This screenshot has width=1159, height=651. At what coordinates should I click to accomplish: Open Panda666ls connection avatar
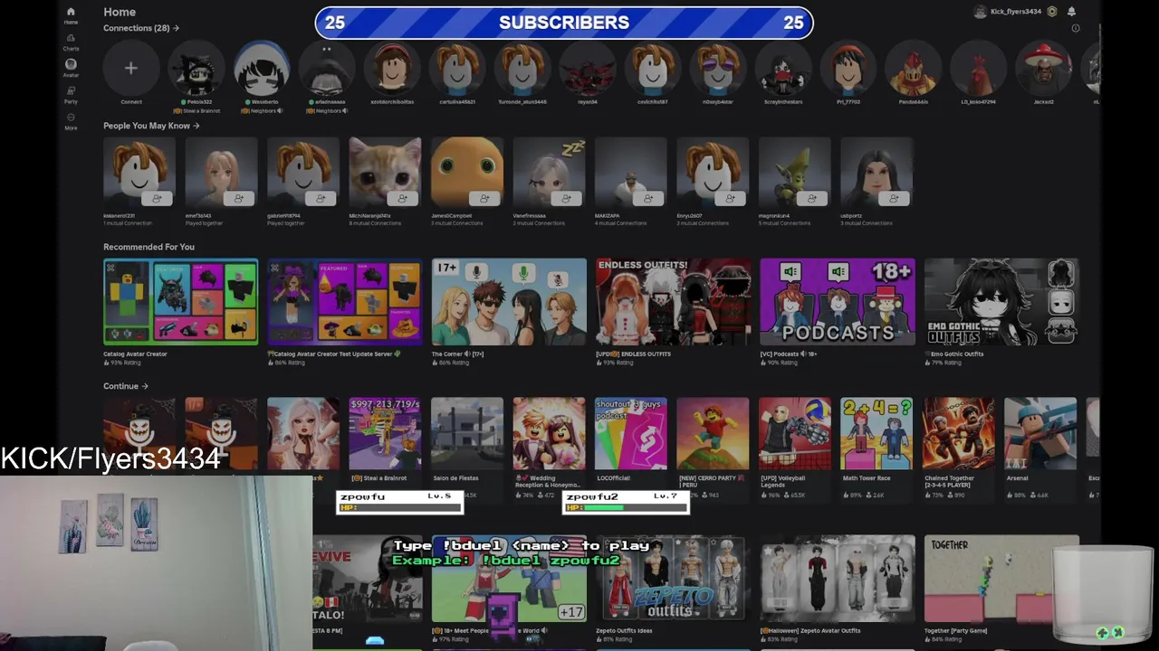pyautogui.click(x=914, y=68)
